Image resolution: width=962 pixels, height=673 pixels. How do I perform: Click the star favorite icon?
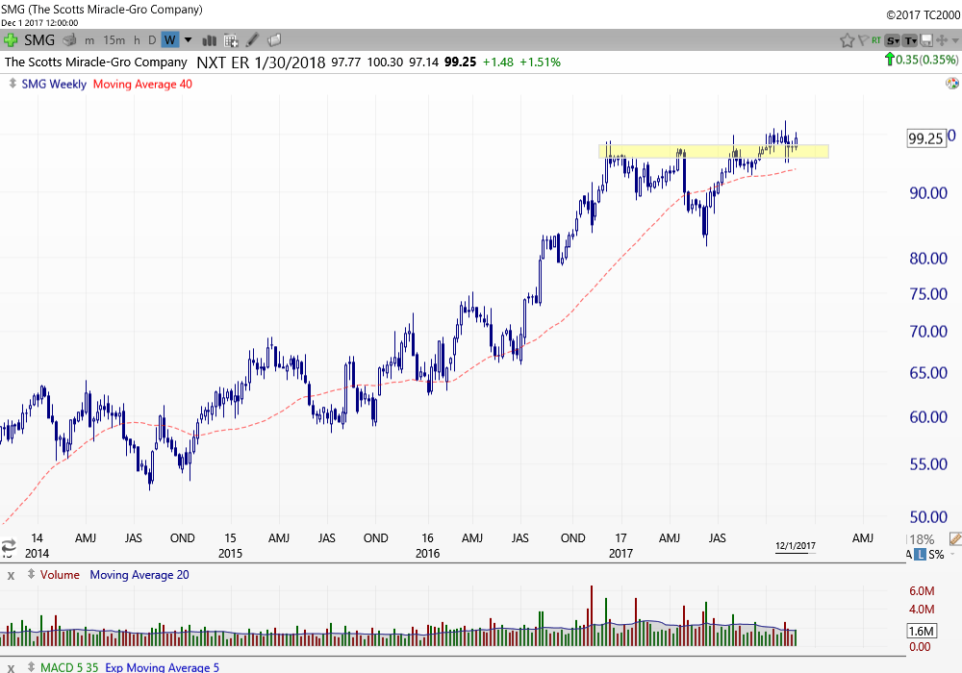pyautogui.click(x=847, y=39)
